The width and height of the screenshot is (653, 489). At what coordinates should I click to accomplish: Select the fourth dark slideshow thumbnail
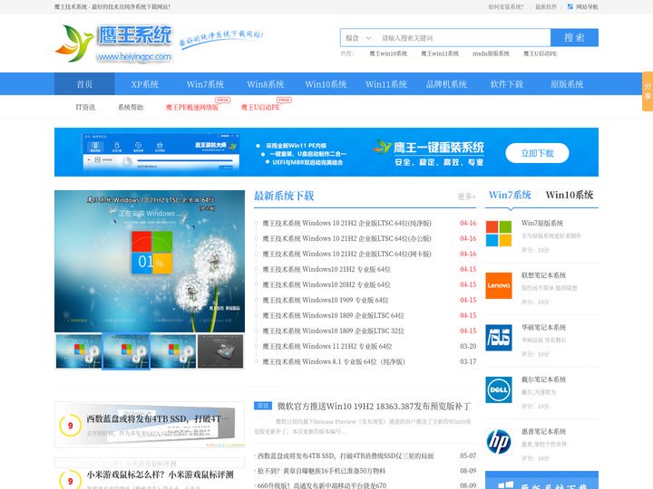pos(220,351)
